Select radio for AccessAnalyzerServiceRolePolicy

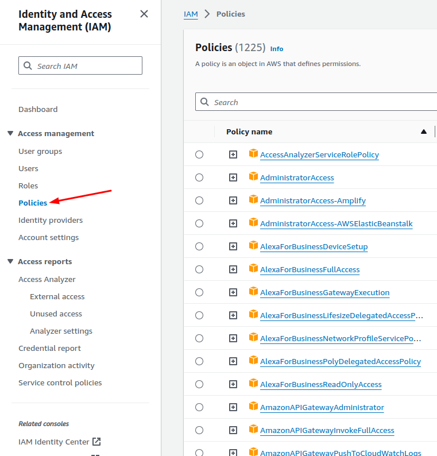[199, 154]
